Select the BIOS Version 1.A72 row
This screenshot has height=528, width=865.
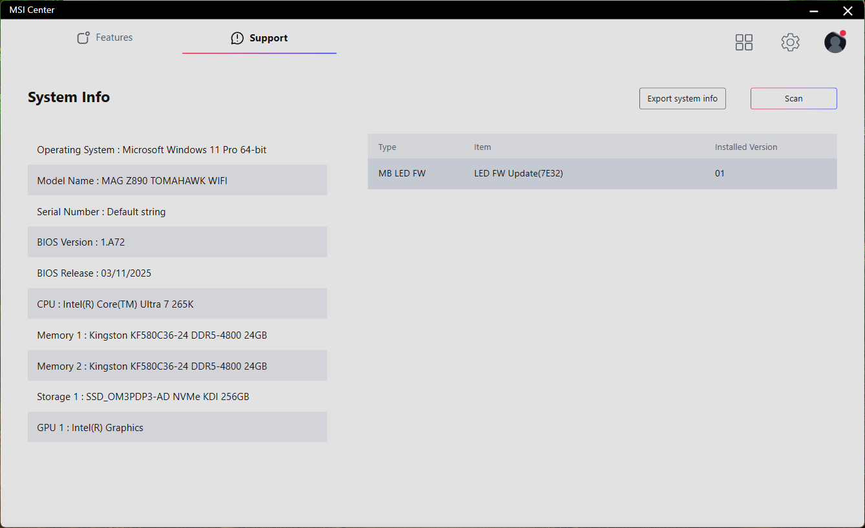177,242
